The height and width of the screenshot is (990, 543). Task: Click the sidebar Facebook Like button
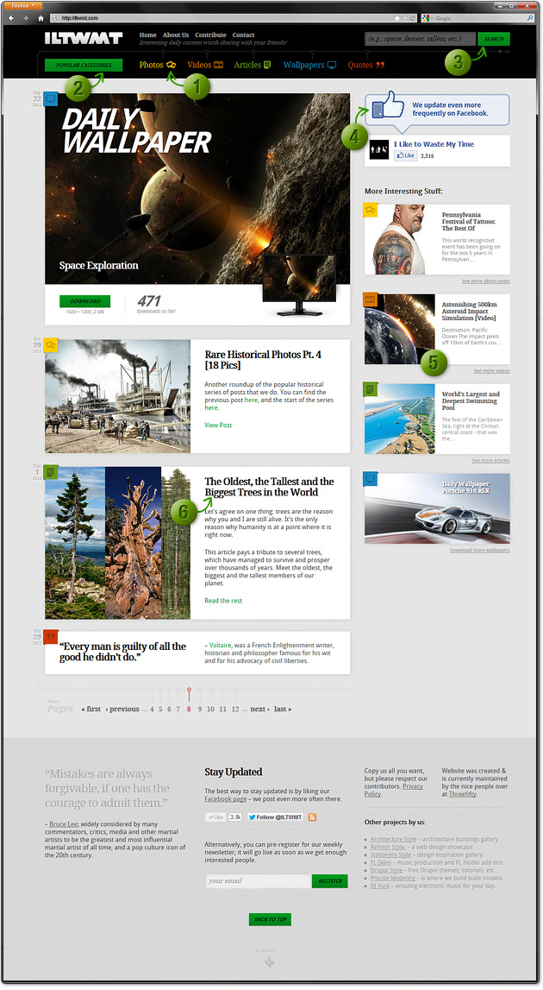click(405, 155)
